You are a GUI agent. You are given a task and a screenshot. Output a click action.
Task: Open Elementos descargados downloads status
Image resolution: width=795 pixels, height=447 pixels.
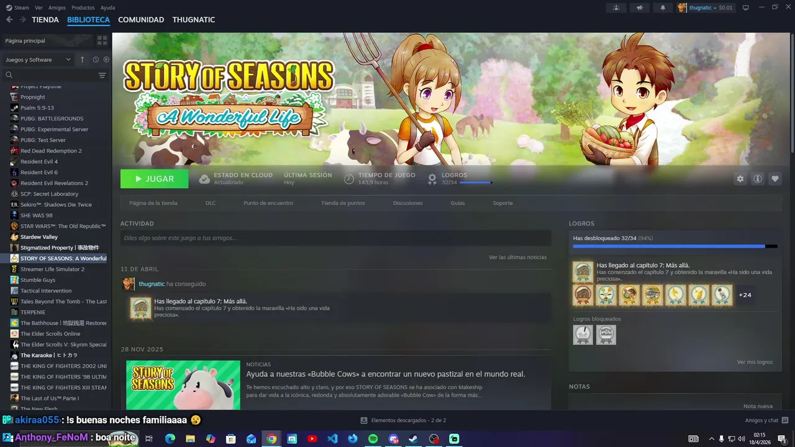tap(403, 420)
